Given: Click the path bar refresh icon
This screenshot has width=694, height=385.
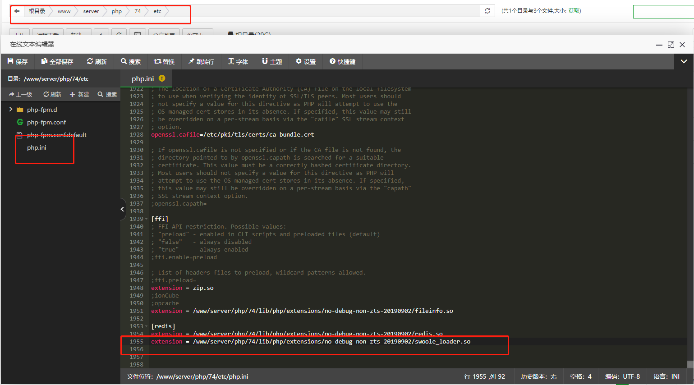Looking at the screenshot, I should tap(487, 11).
